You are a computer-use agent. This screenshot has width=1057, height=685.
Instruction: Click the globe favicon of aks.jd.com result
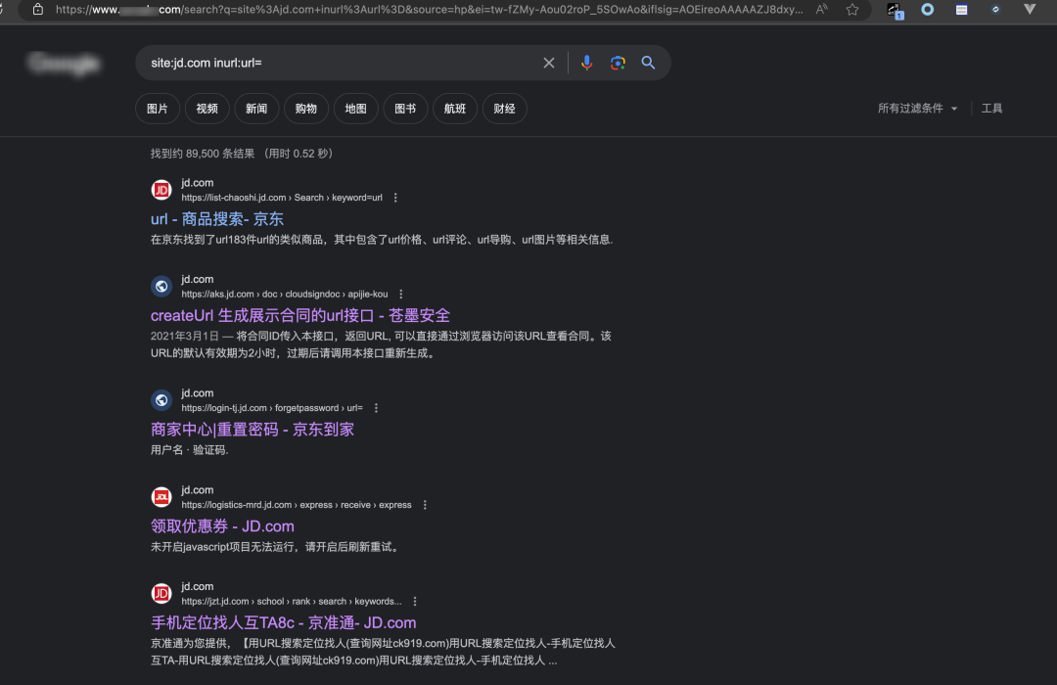click(x=161, y=287)
